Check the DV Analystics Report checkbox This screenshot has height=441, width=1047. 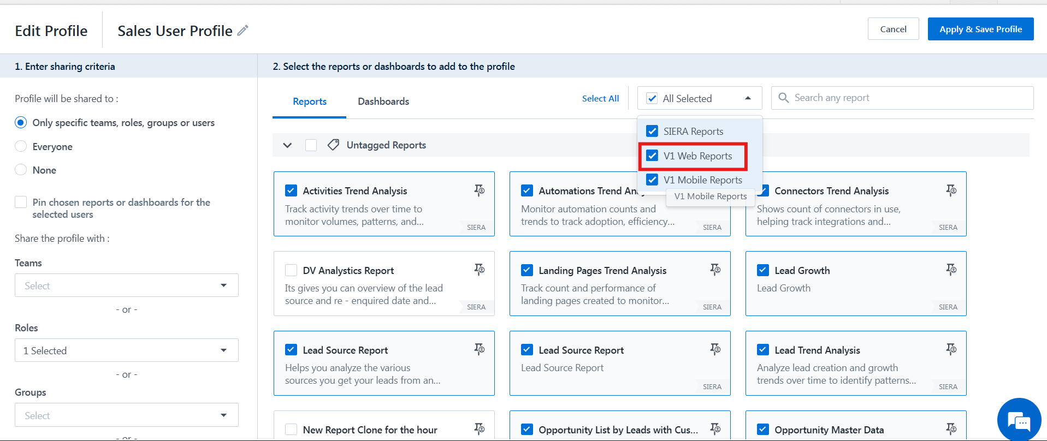291,271
